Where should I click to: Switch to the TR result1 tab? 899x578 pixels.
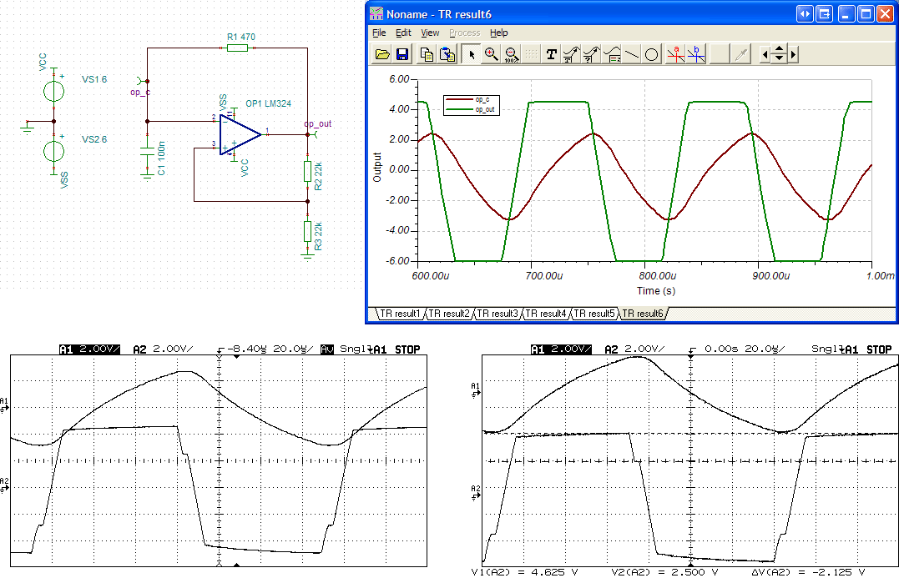[x=400, y=314]
